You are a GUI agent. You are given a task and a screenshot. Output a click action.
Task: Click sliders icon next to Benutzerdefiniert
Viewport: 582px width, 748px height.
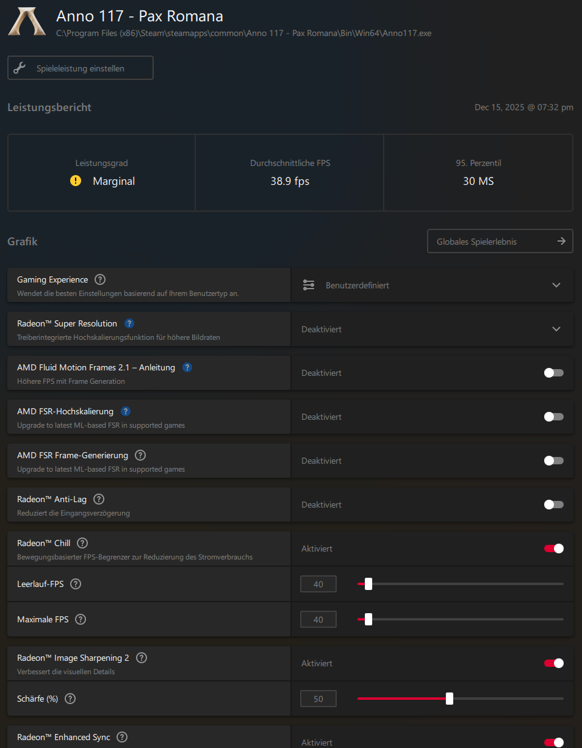309,285
